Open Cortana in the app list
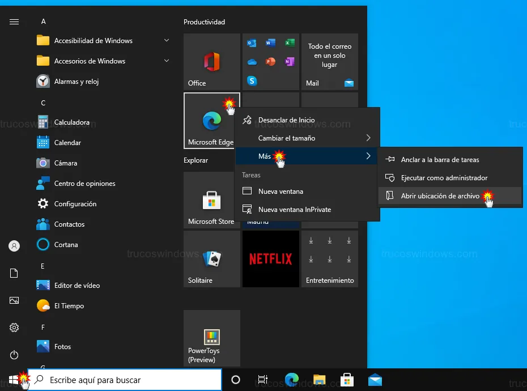Viewport: 527px width, 391px height. tap(66, 245)
